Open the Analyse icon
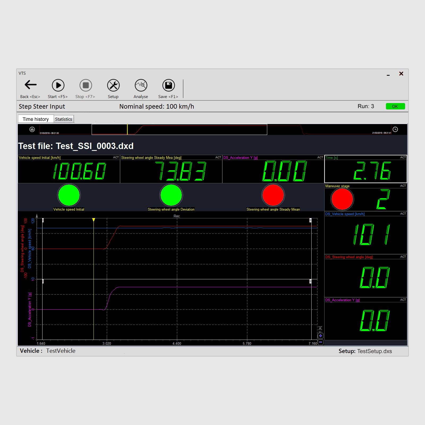425x425 pixels. point(141,89)
